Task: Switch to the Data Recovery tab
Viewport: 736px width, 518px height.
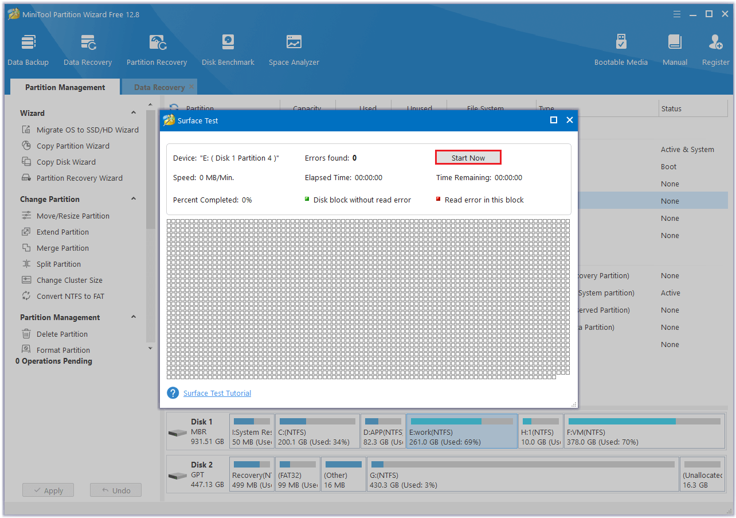Action: pos(159,87)
